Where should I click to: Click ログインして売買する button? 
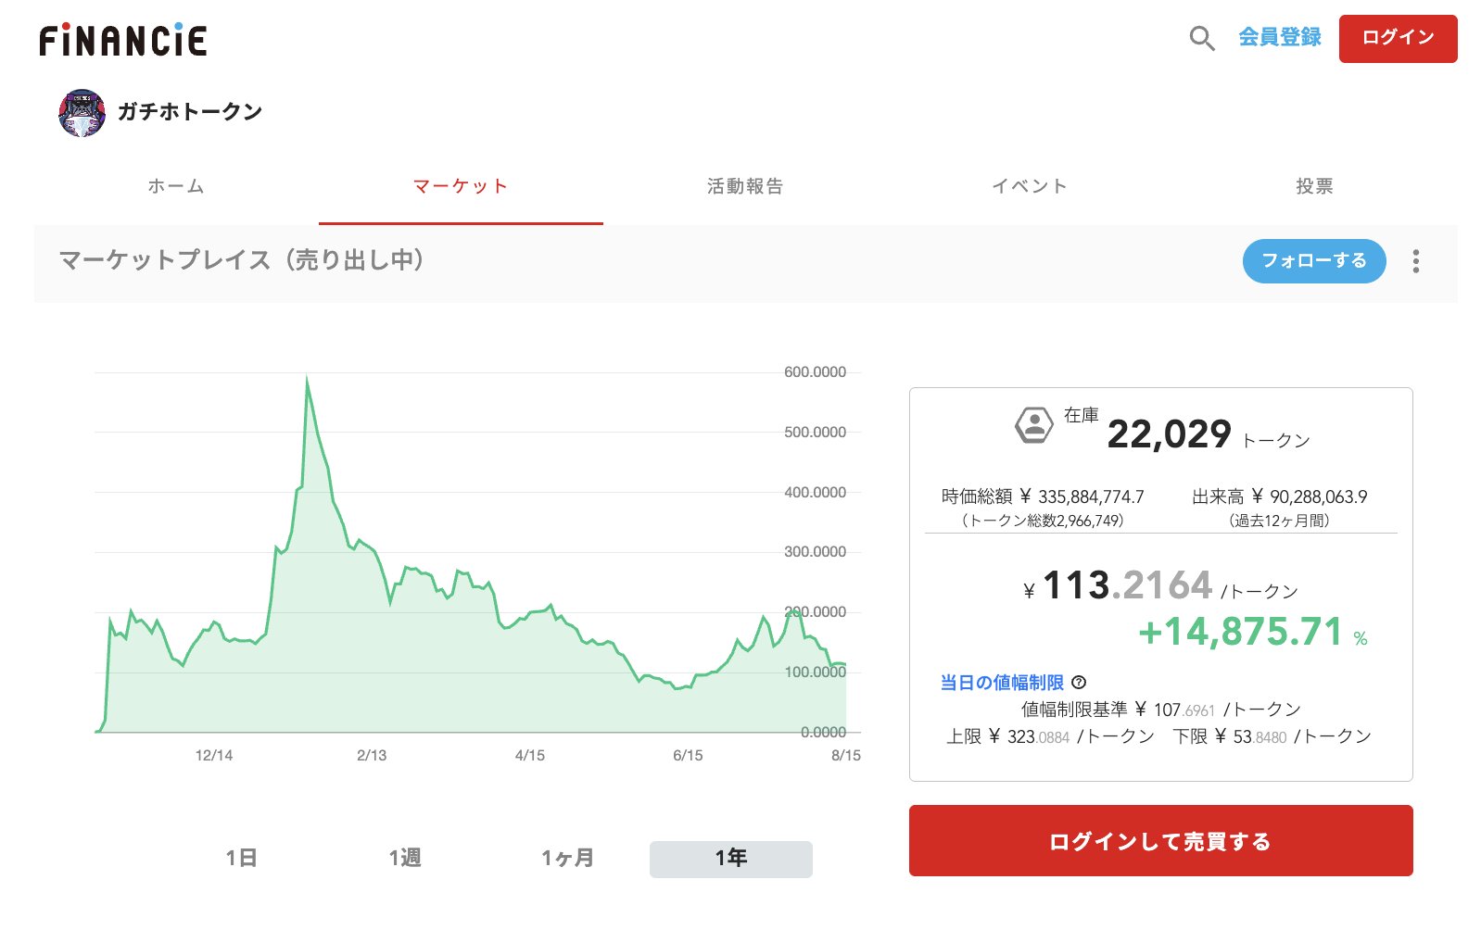pos(1160,841)
